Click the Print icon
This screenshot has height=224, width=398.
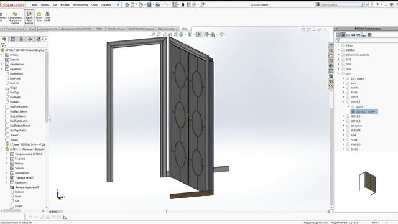[157, 4]
